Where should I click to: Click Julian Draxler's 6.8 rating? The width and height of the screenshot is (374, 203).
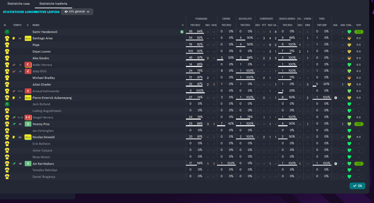point(359,84)
